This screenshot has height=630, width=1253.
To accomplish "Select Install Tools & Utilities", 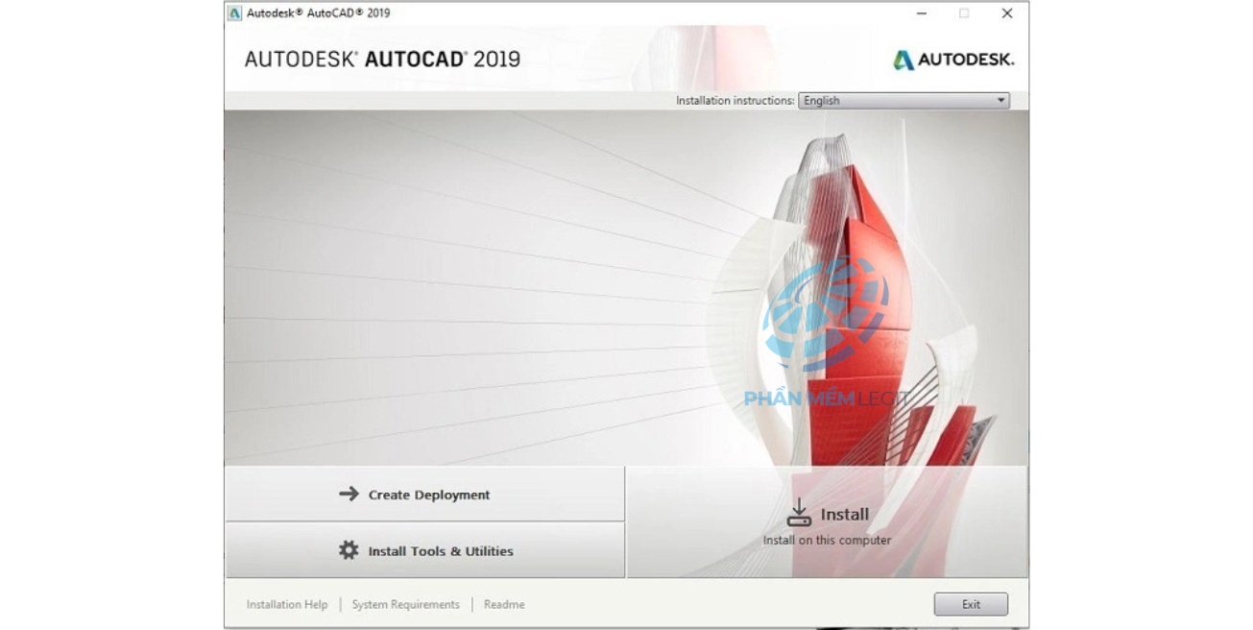I will click(424, 550).
